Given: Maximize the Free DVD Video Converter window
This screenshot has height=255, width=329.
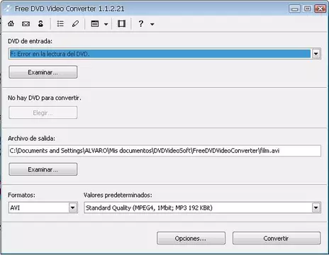Looking at the screenshot, I should click(307, 9).
